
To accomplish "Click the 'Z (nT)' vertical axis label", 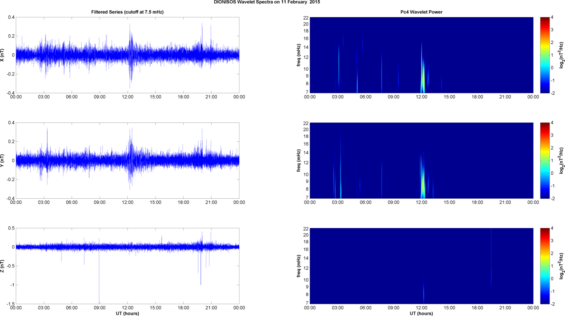I will pyautogui.click(x=3, y=266).
